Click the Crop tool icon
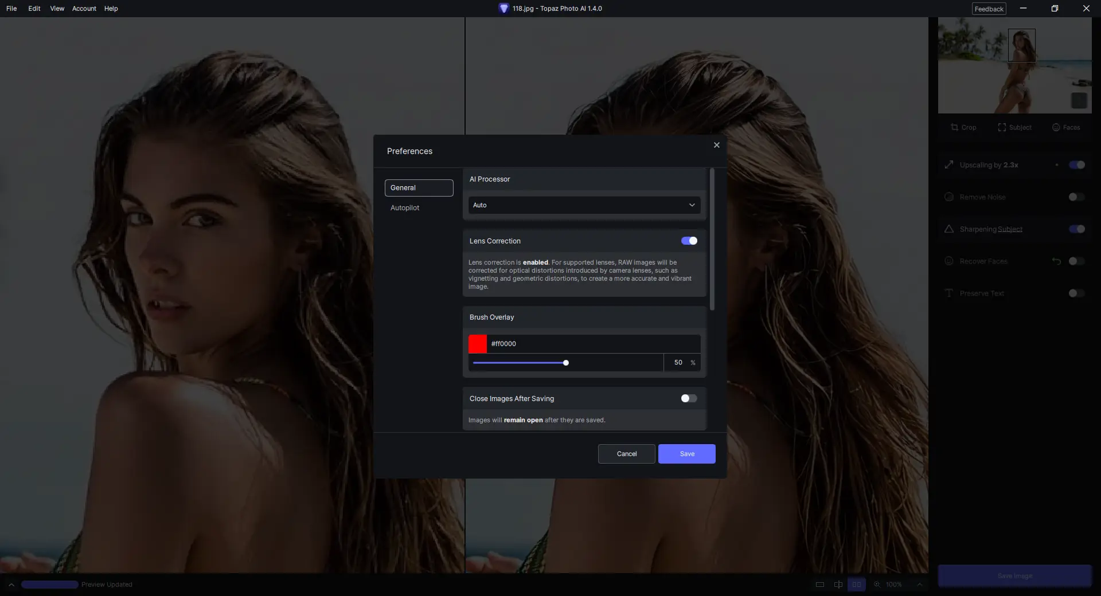 [954, 127]
